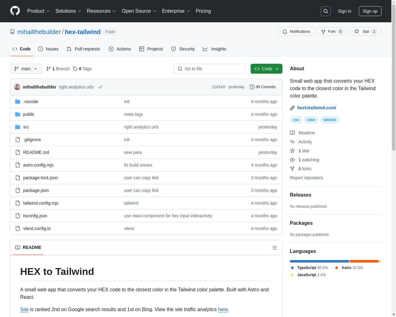The height and width of the screenshot is (317, 396).
Task: Click the Sign up button
Action: tap(370, 11)
